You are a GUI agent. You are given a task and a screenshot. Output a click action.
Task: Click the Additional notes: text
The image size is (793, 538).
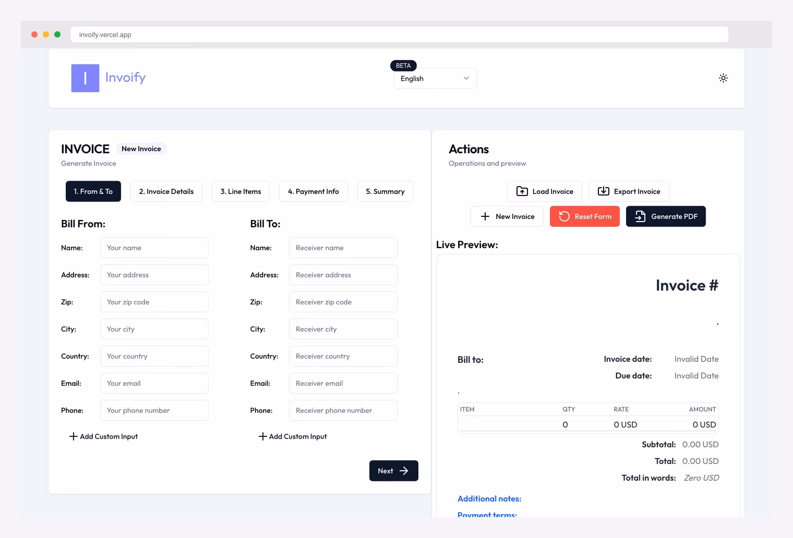(489, 499)
